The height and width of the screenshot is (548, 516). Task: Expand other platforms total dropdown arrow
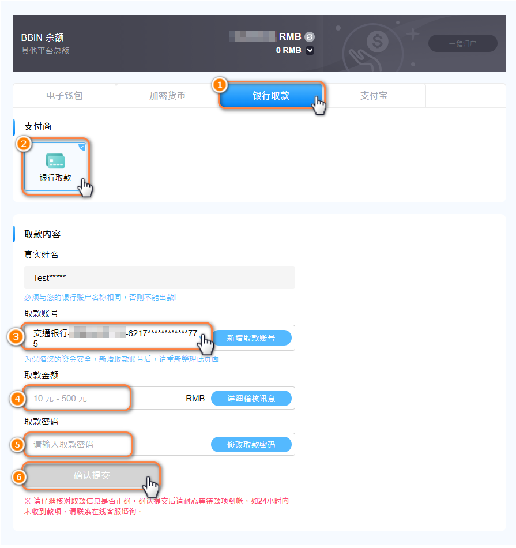pyautogui.click(x=310, y=50)
